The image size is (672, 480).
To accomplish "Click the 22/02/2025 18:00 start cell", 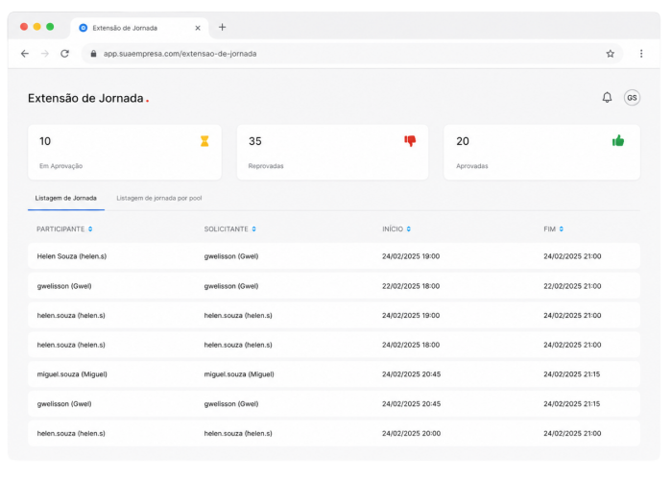I will click(x=411, y=286).
